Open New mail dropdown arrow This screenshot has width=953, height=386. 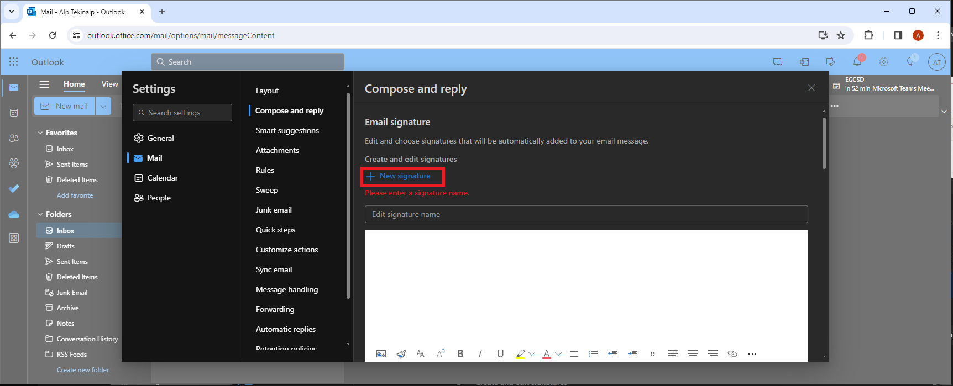click(103, 106)
